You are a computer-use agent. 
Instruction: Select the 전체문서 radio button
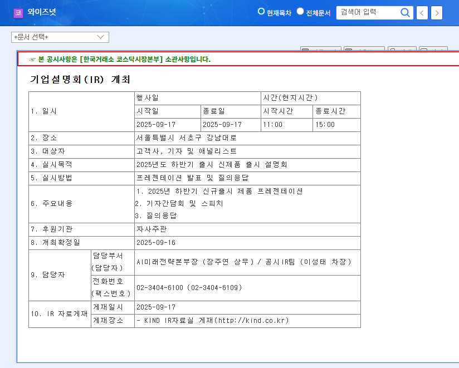pos(300,11)
